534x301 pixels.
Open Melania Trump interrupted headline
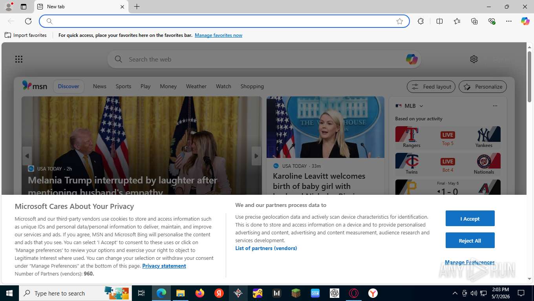tap(123, 186)
